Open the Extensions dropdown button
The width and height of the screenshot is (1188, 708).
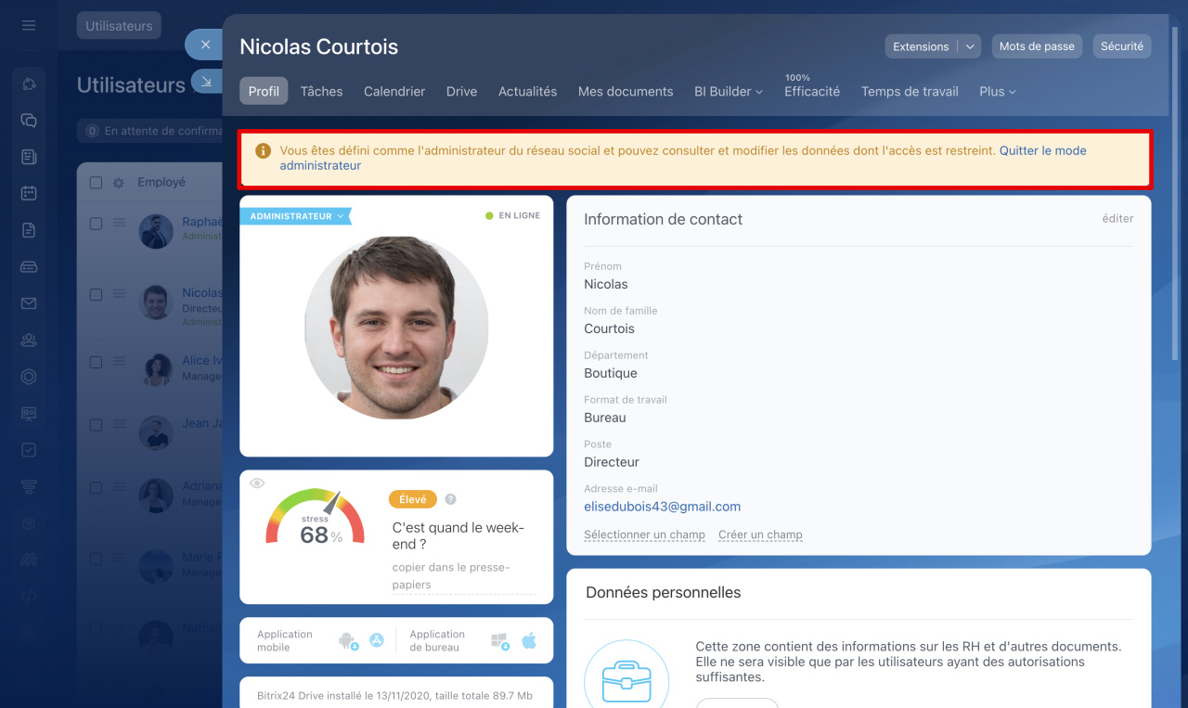click(933, 46)
